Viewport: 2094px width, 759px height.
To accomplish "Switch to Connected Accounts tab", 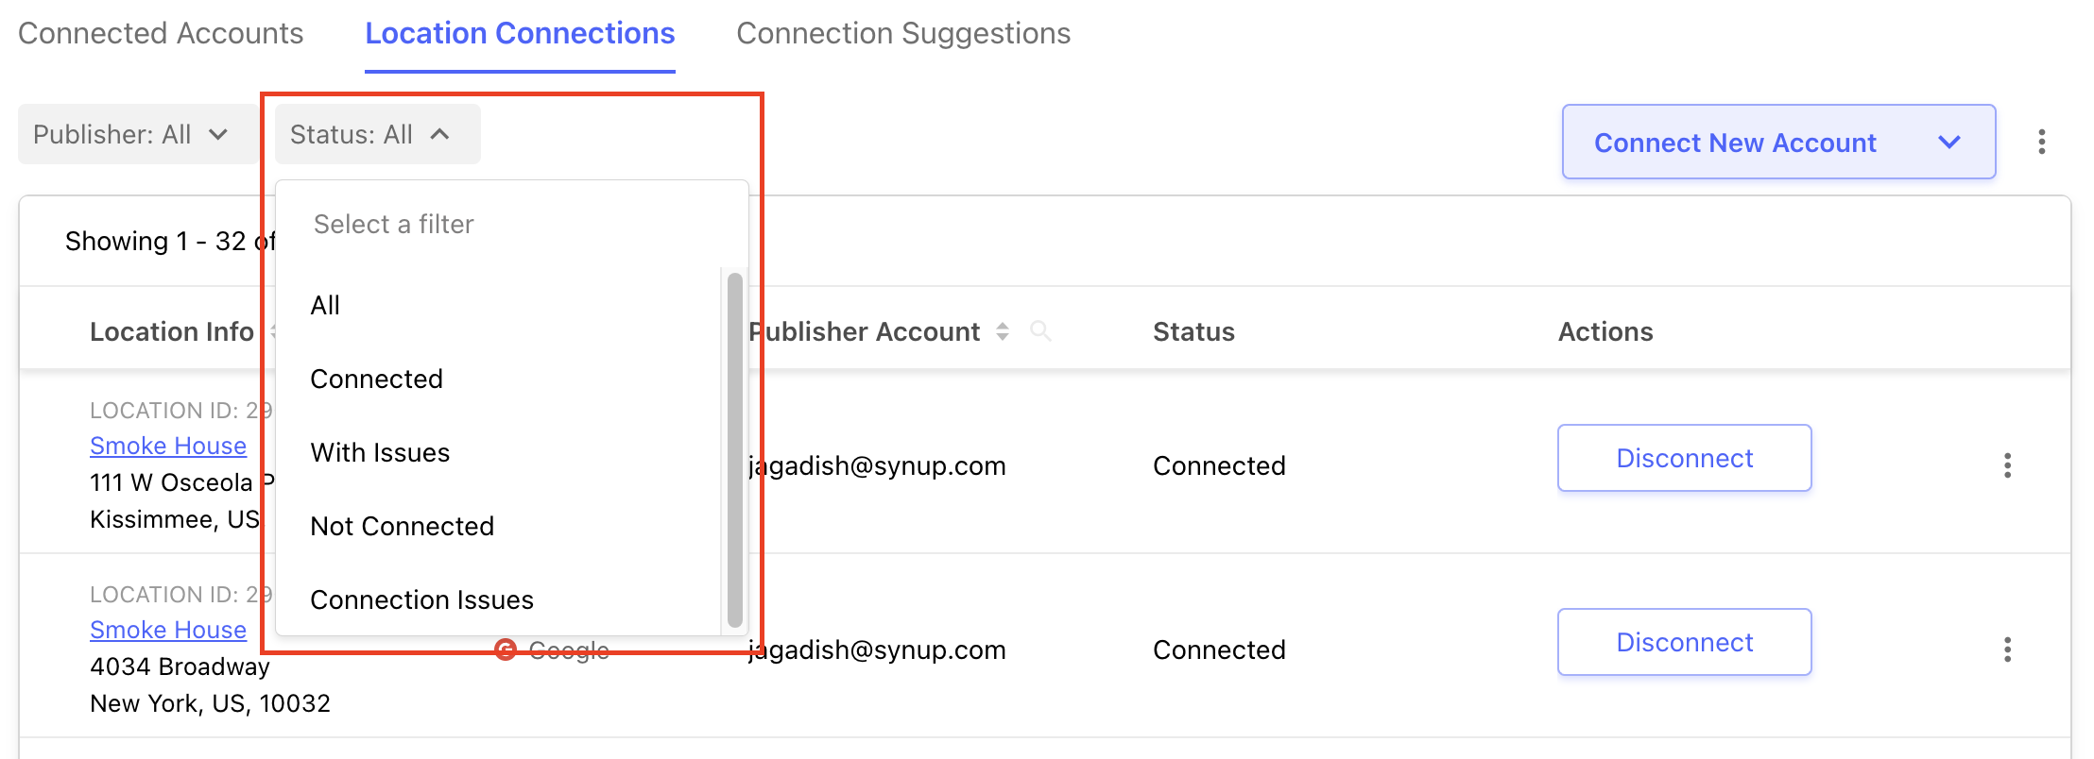I will coord(161,33).
